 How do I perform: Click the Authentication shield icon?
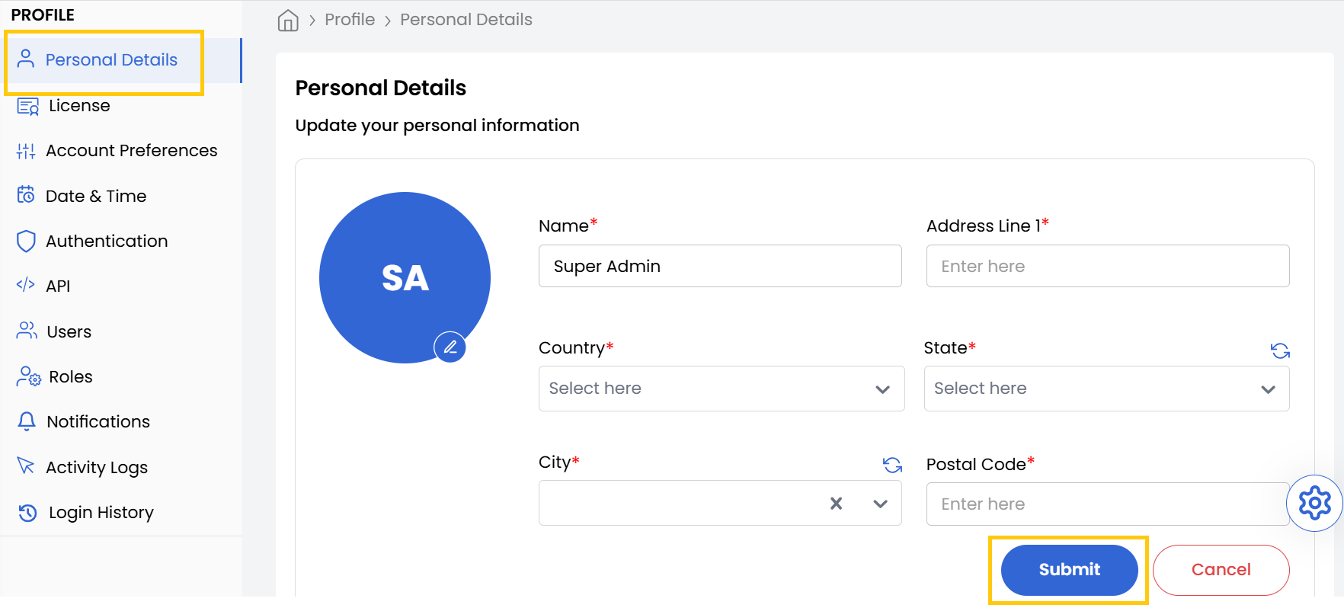tap(26, 241)
